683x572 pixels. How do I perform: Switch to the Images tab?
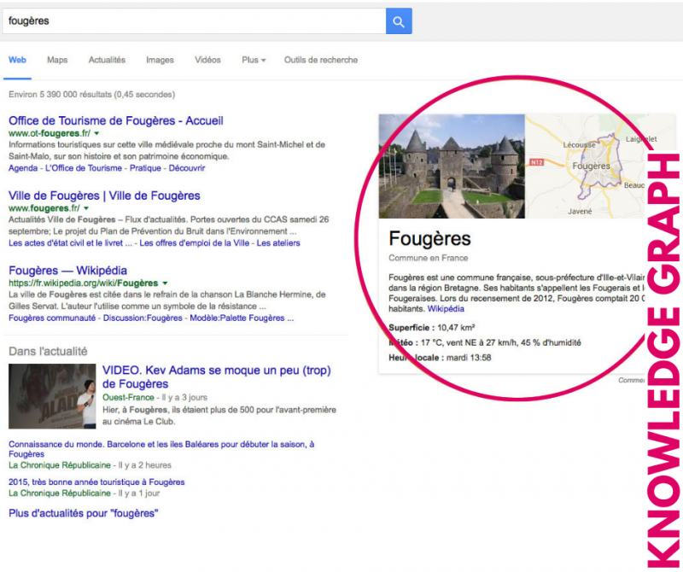point(160,60)
